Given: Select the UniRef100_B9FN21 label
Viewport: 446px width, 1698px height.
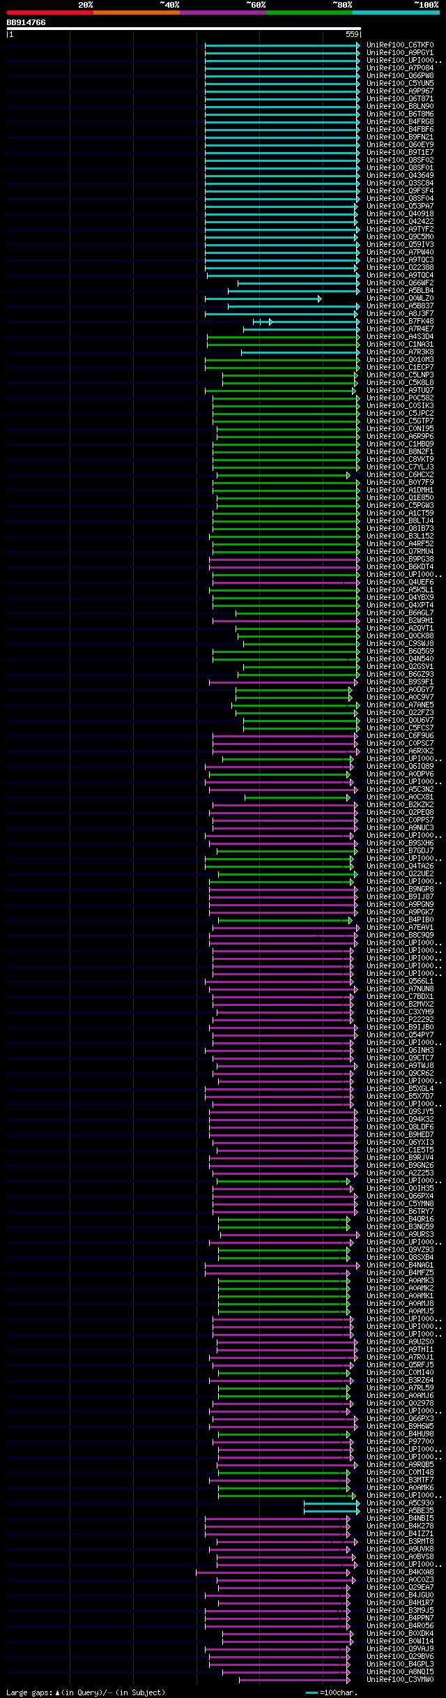Looking at the screenshot, I should click(x=400, y=137).
